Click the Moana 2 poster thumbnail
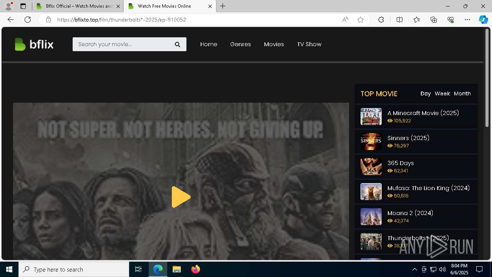492x277 pixels. click(371, 217)
